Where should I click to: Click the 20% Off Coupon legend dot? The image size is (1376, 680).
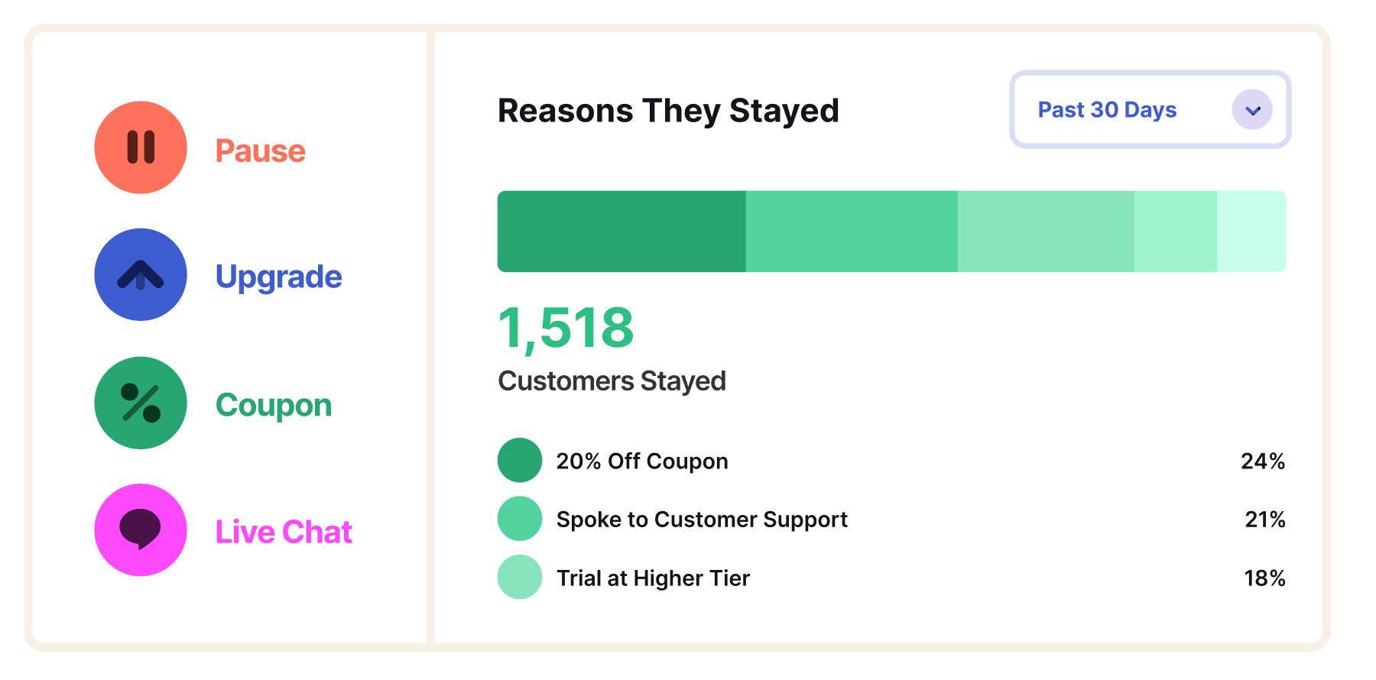tap(520, 460)
